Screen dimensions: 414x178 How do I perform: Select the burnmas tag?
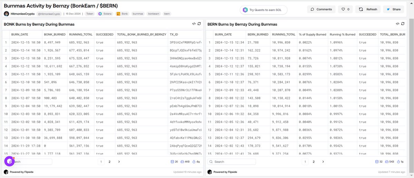pyautogui.click(x=138, y=14)
